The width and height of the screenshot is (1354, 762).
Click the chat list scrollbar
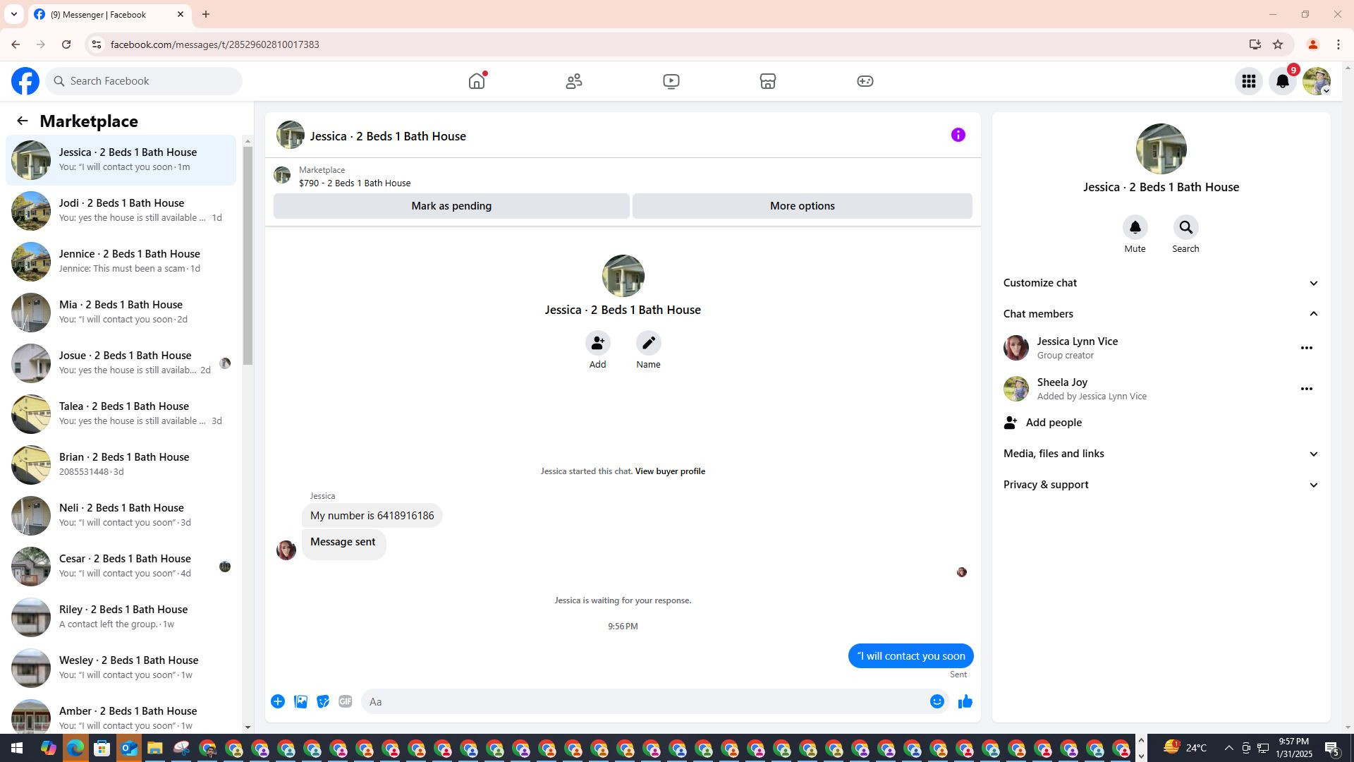point(248,257)
